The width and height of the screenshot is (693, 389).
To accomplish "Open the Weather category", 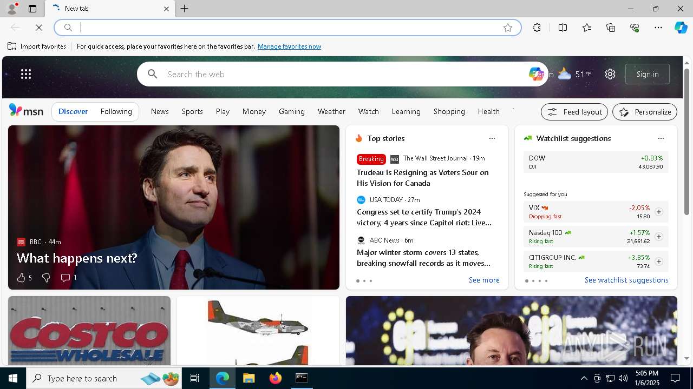I will click(331, 111).
